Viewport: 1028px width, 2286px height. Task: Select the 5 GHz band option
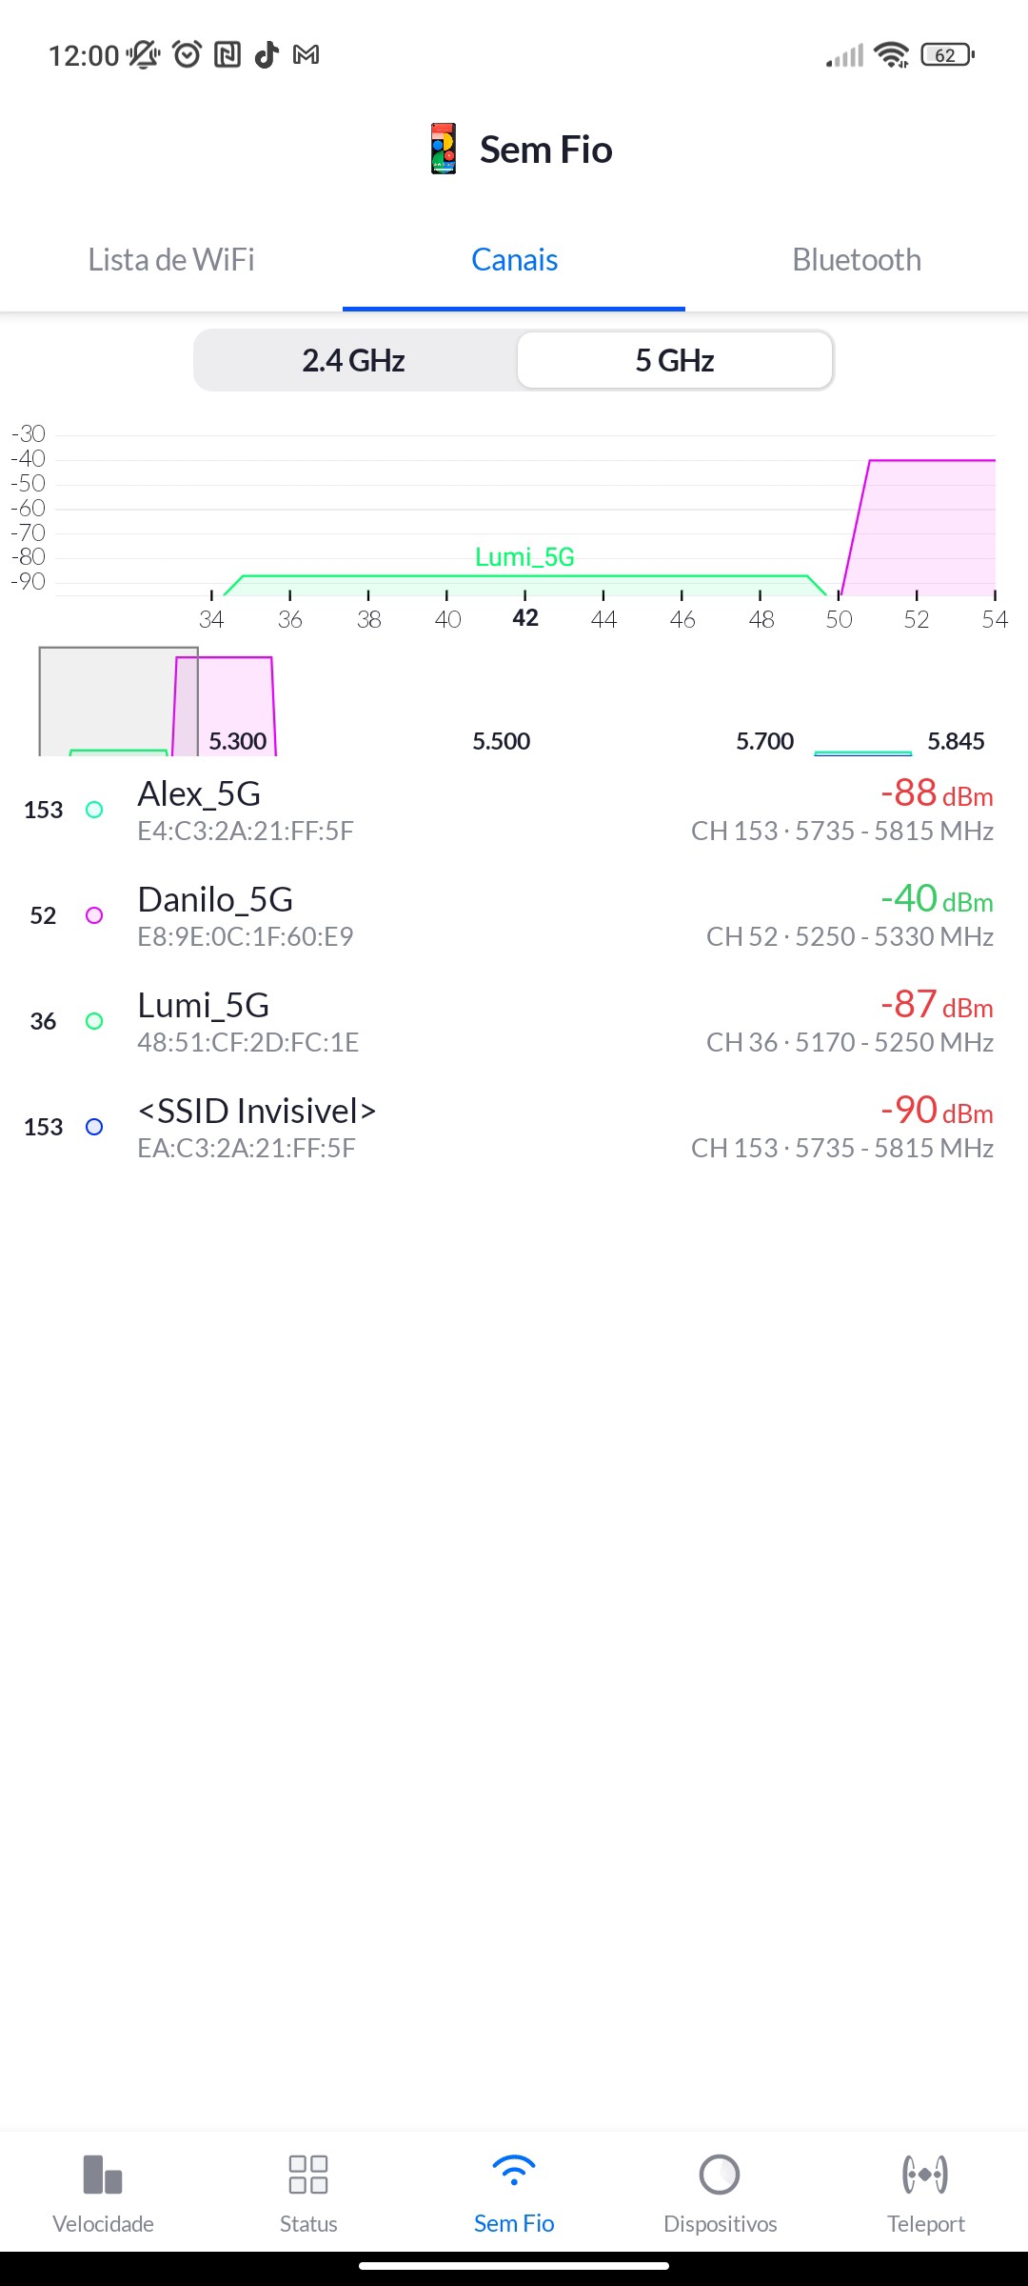click(675, 361)
